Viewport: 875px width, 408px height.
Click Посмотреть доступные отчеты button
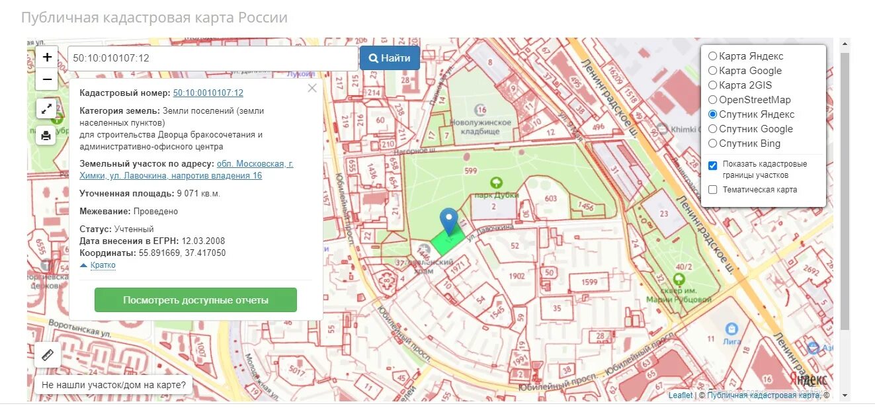[x=196, y=300]
